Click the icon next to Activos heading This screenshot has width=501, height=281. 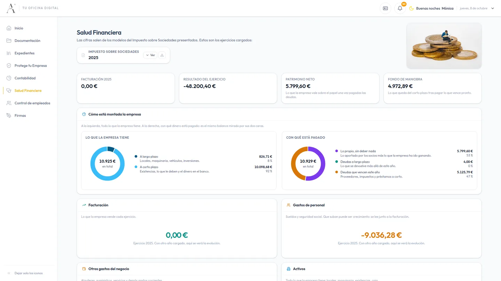pyautogui.click(x=288, y=269)
